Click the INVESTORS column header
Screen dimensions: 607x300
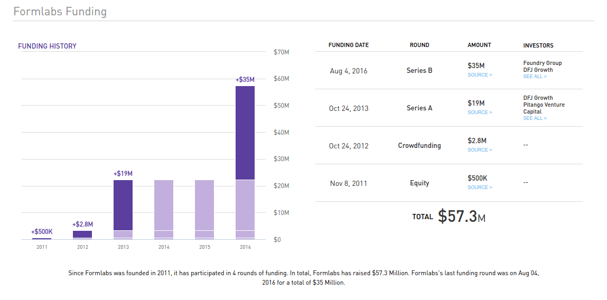[x=538, y=45]
